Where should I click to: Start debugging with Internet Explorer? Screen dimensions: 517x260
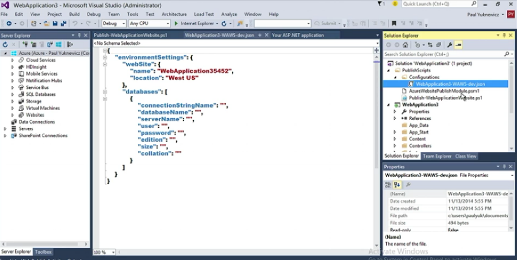(x=194, y=24)
